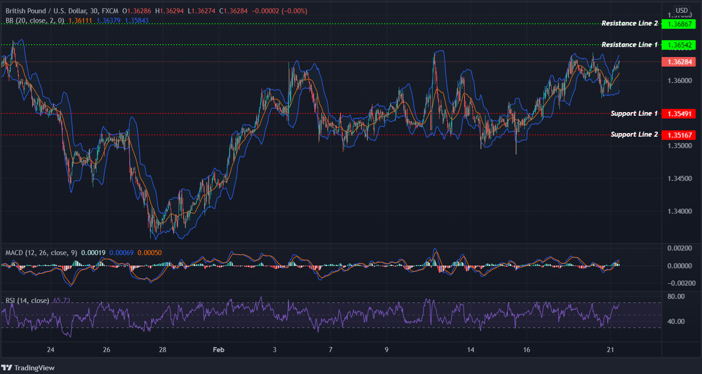Click the green Resistance Line 1 price label 1.36542
The height and width of the screenshot is (374, 702).
coord(678,45)
